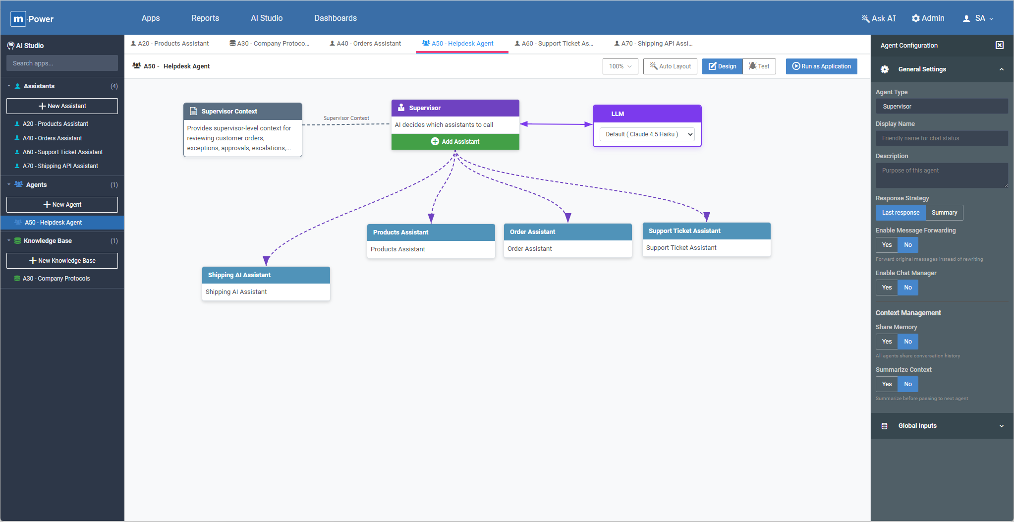Switch to A60 - Support Ticket tab
The width and height of the screenshot is (1014, 522).
[x=554, y=44]
